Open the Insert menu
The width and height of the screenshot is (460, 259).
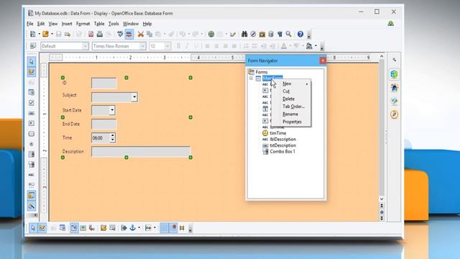pyautogui.click(x=67, y=24)
